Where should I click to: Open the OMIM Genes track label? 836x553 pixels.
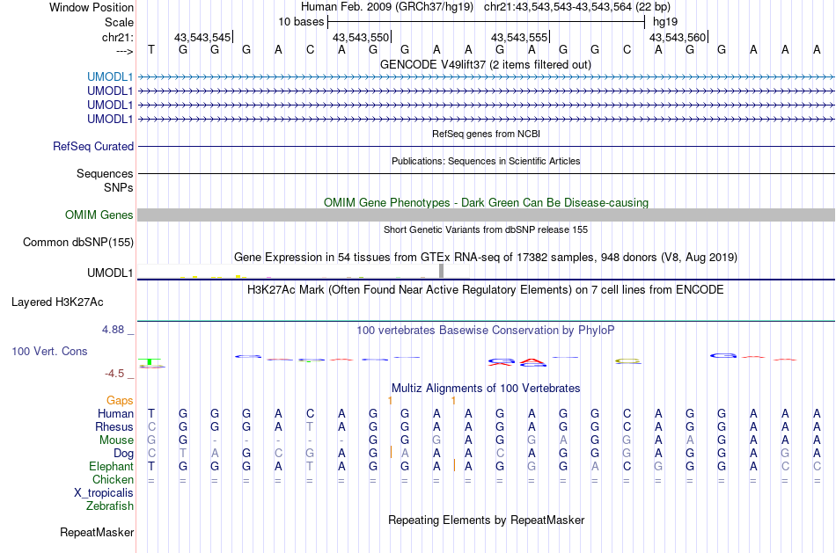pos(99,215)
